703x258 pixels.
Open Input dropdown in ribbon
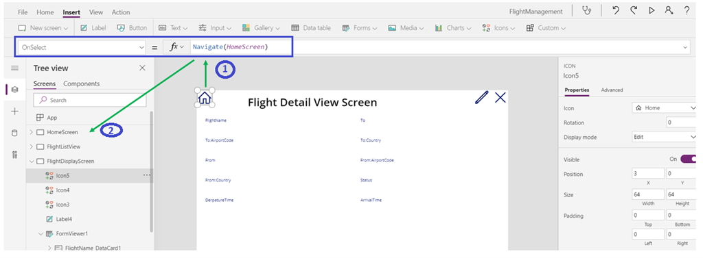(x=215, y=28)
